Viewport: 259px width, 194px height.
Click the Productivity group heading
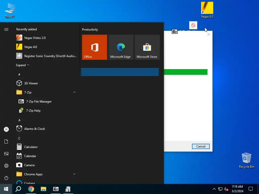[90, 30]
